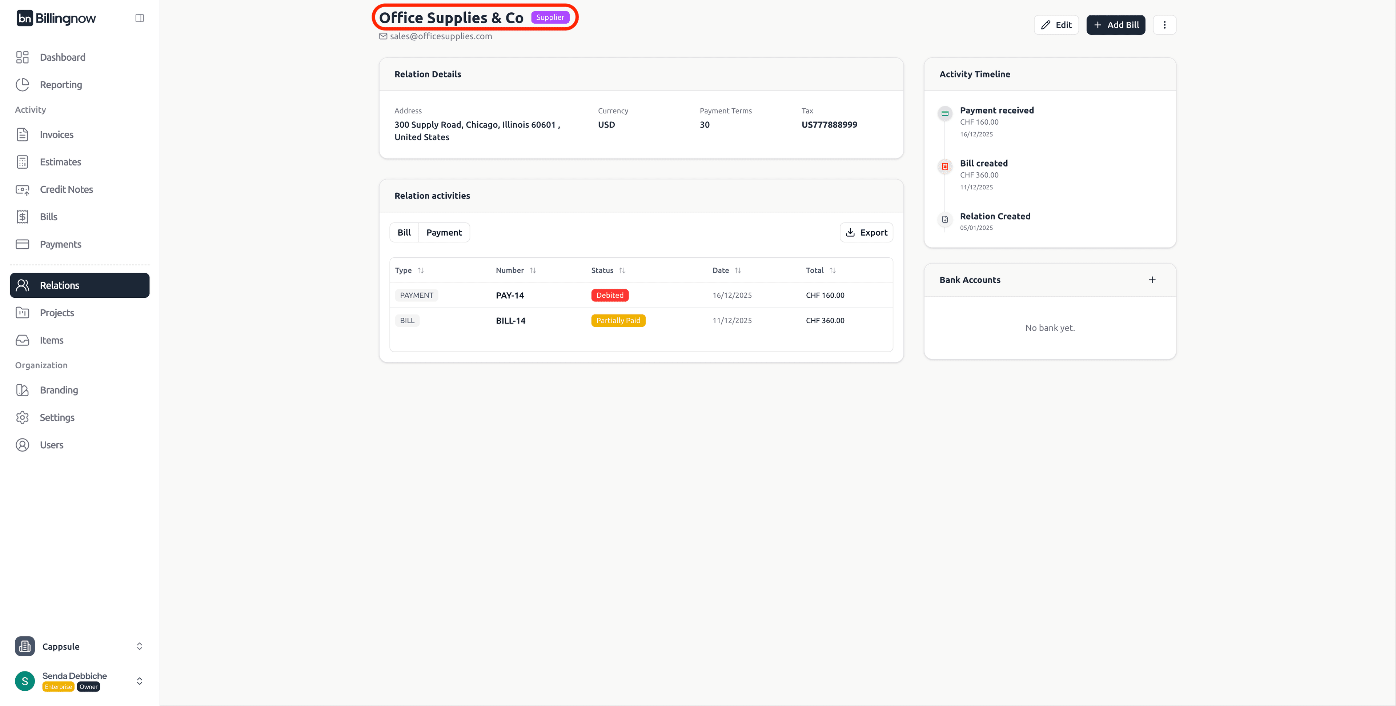Viewport: 1396px width, 706px height.
Task: Export relation activities
Action: coord(866,232)
